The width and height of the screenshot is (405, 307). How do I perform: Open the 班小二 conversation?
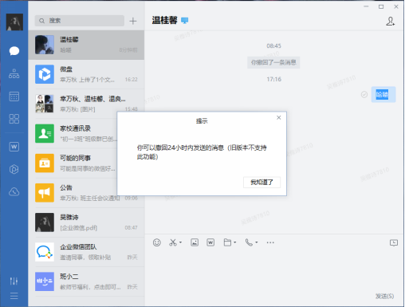(86, 281)
